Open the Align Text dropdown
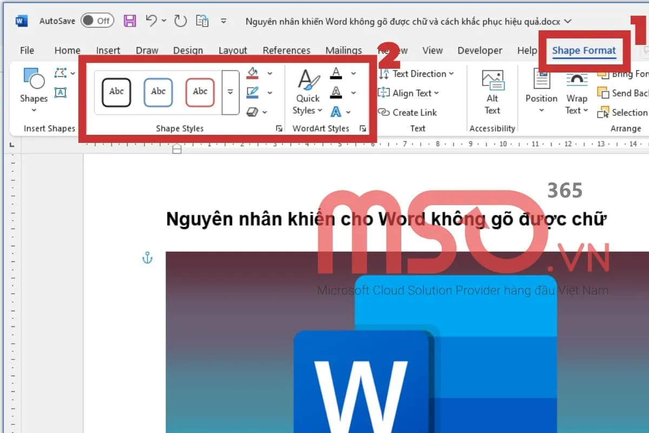Viewport: 649px width, 433px height. coord(410,93)
